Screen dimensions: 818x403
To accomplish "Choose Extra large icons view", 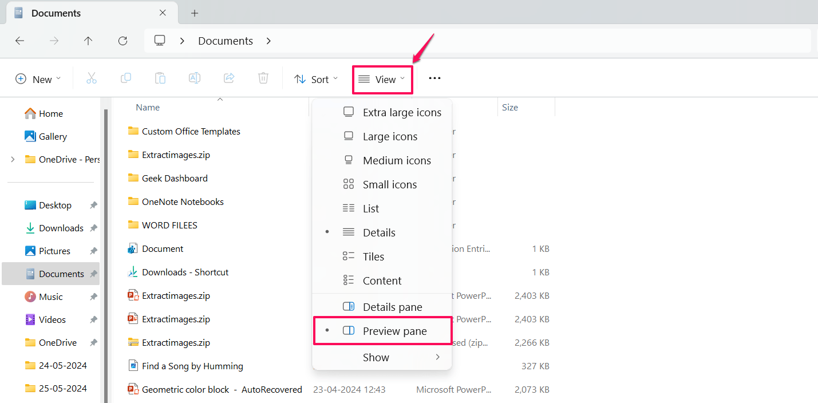I will coord(382,112).
